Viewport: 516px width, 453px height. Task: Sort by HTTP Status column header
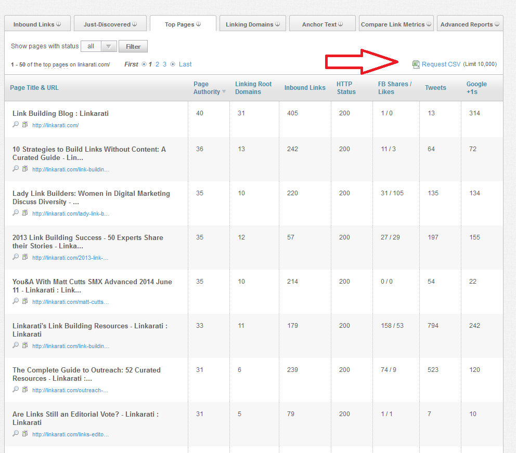346,88
